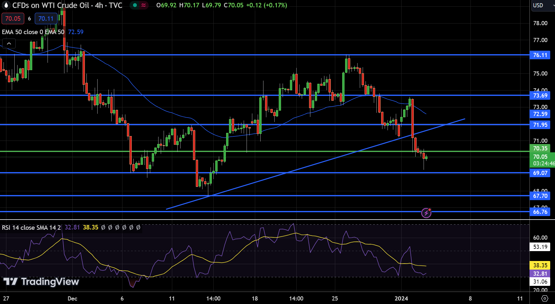Click the 53.19 RSI scale label

pyautogui.click(x=540, y=247)
